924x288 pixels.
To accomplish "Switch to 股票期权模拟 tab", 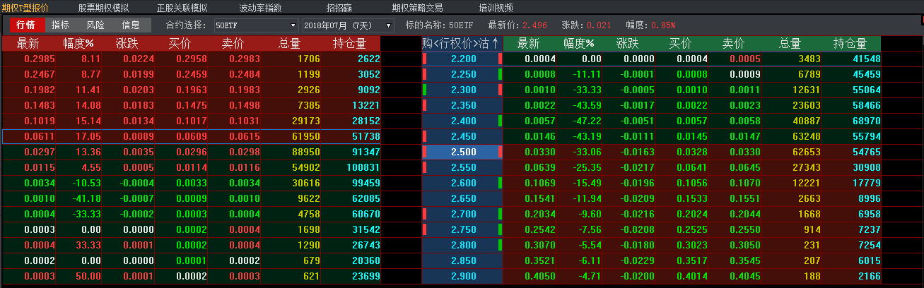I will pyautogui.click(x=103, y=8).
